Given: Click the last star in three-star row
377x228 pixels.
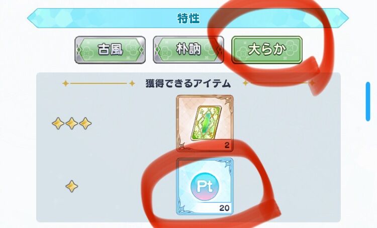Looking at the screenshot, I should coord(85,124).
